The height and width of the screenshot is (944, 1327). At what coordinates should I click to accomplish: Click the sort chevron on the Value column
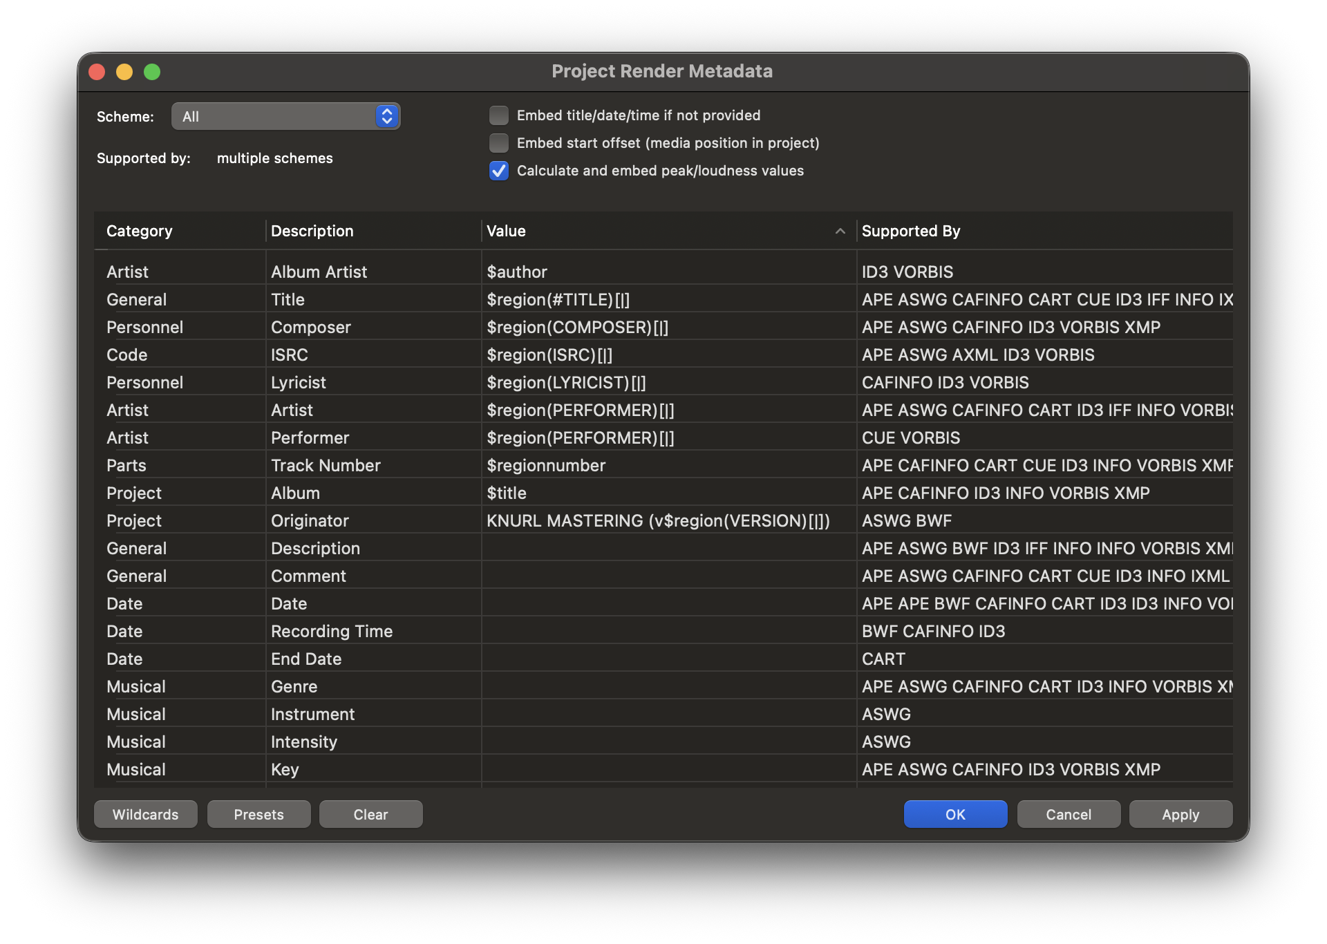(x=840, y=231)
